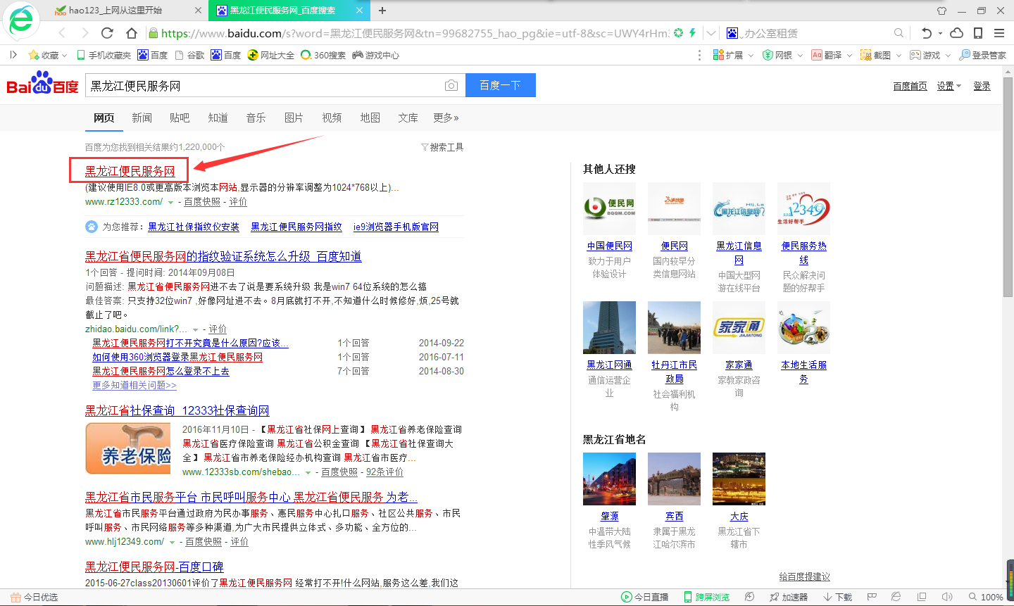This screenshot has width=1014, height=606.
Task: Switch to the 新闻 tab
Action: pyautogui.click(x=142, y=118)
